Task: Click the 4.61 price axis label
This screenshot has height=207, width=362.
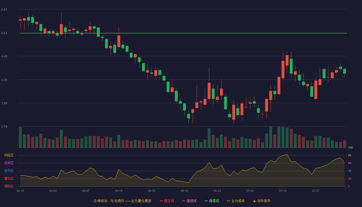Action: (4, 33)
